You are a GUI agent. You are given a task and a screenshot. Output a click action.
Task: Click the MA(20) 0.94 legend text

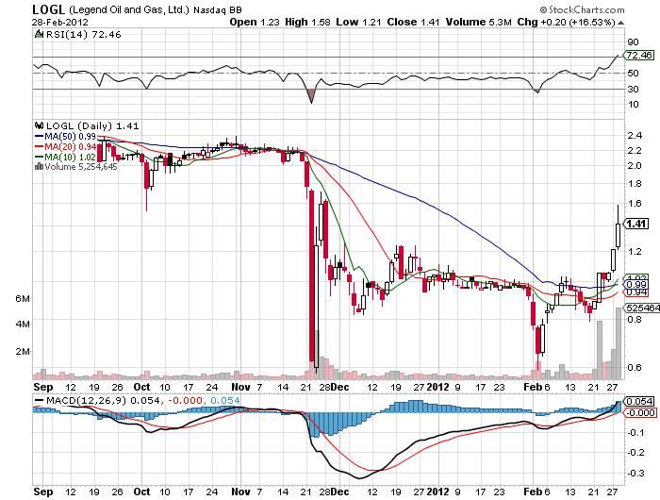click(71, 146)
